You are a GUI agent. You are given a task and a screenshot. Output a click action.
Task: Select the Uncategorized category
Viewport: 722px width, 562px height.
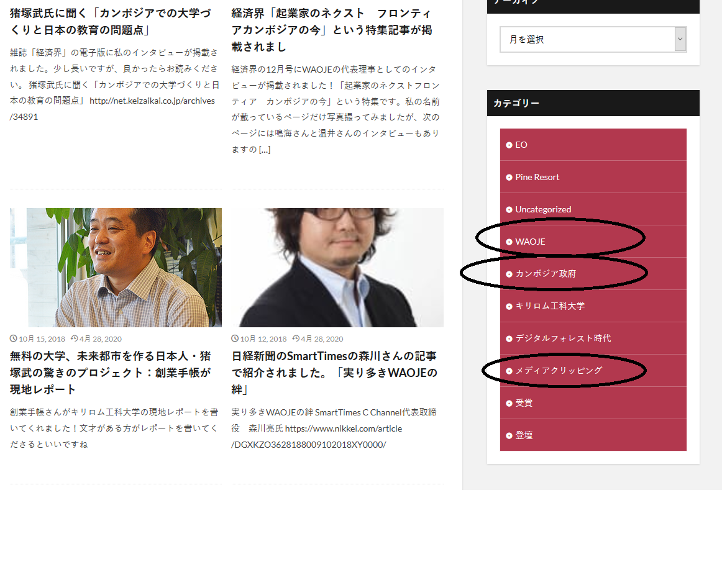[x=542, y=209]
